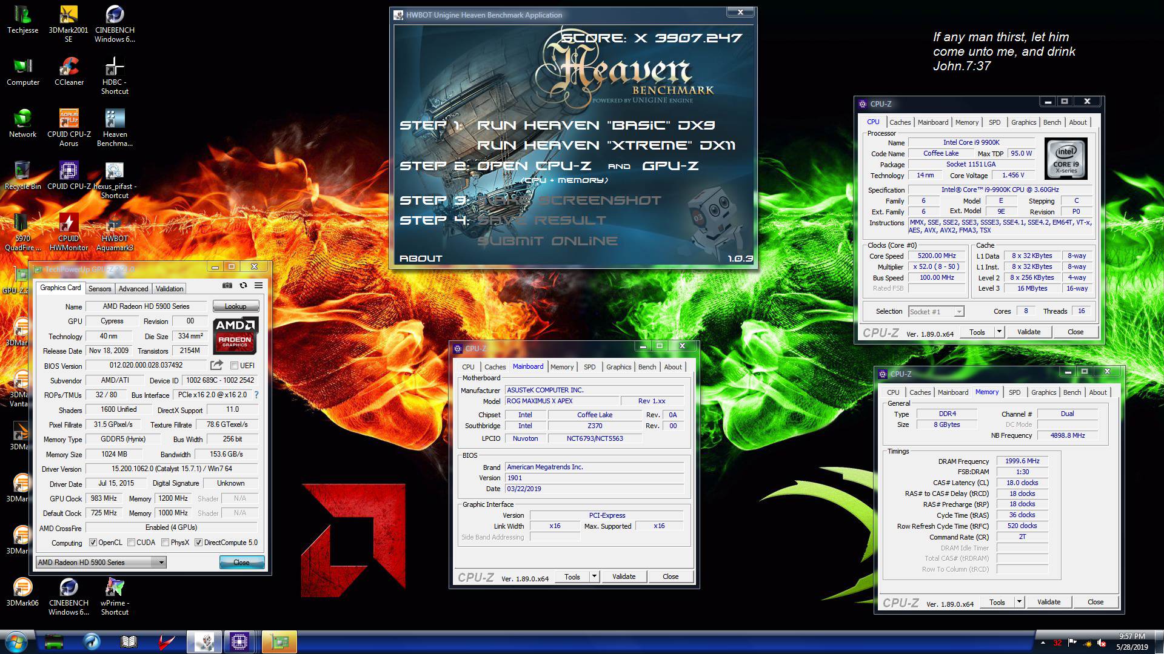Click the GPU-Z refresh icon

243,285
